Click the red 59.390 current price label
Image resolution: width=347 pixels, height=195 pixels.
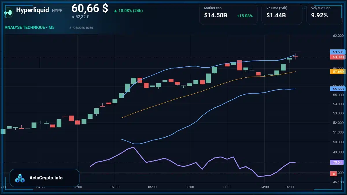click(x=338, y=57)
